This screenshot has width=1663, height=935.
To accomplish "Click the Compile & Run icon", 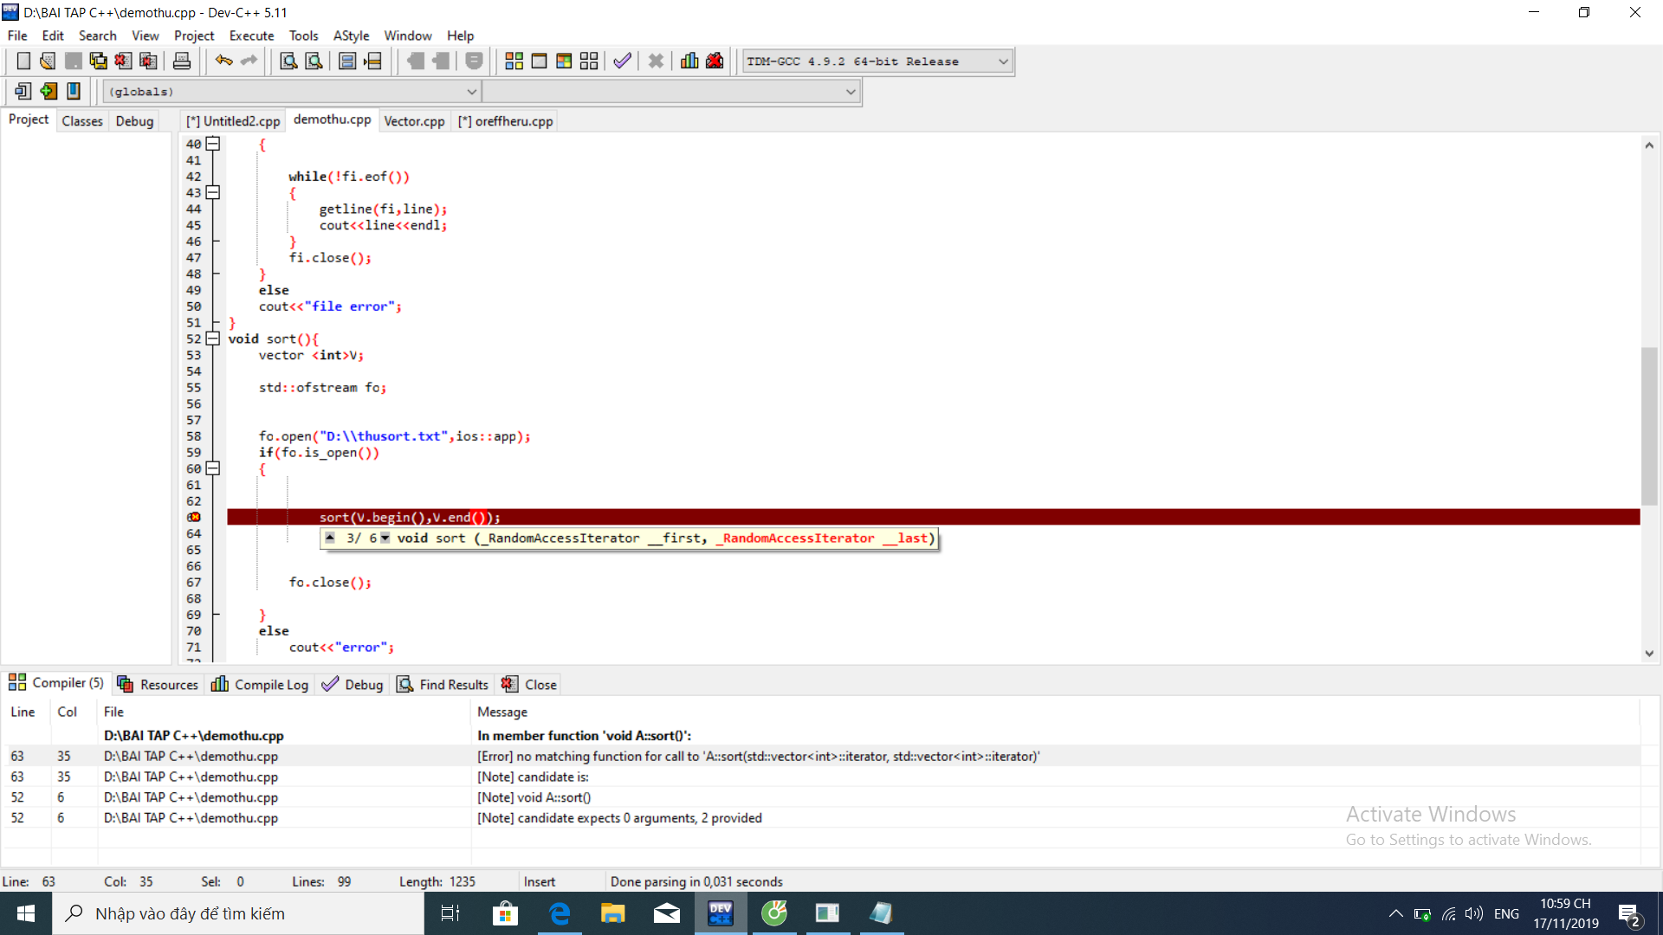I will pos(564,61).
